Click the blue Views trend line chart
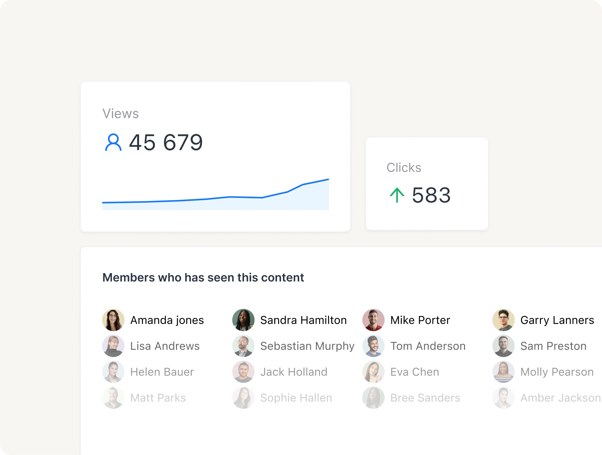 coord(215,197)
